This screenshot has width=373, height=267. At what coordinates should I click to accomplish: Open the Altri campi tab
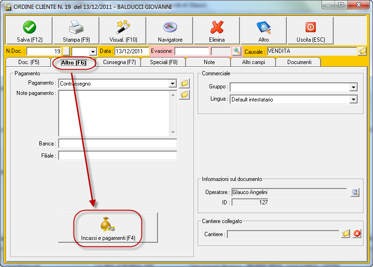[x=254, y=62]
